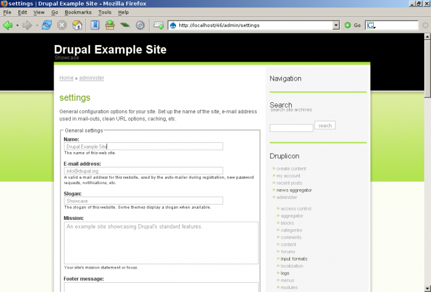Click the sidebar site search field
Screen dimensions: 431x292
(x=291, y=128)
